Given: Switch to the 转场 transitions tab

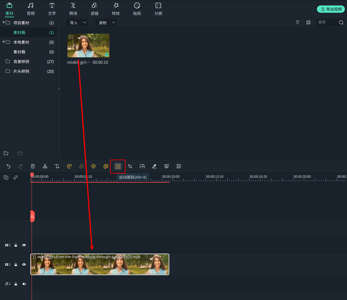Looking at the screenshot, I should tap(73, 8).
